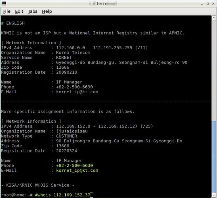Open the Help menu
217x198 pixels.
(47, 11)
